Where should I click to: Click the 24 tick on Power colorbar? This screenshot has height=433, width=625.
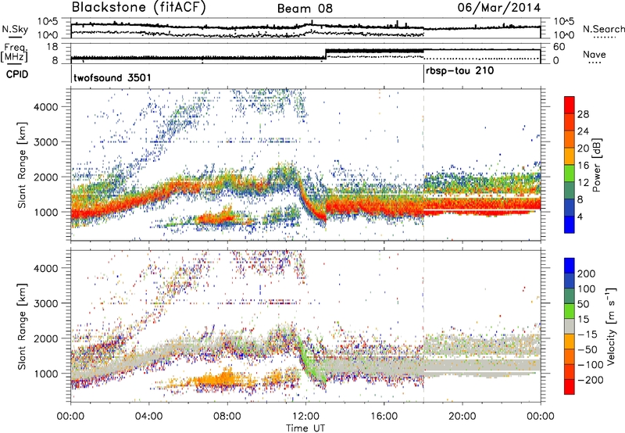583,131
